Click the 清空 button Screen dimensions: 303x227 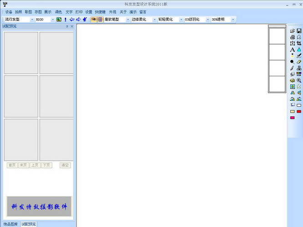click(65, 165)
